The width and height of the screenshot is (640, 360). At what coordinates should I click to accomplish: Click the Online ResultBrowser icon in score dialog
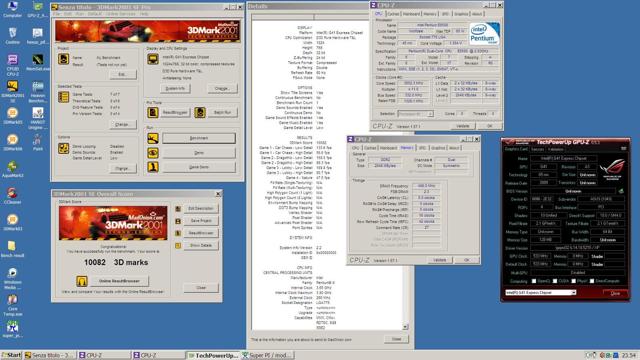point(82,281)
